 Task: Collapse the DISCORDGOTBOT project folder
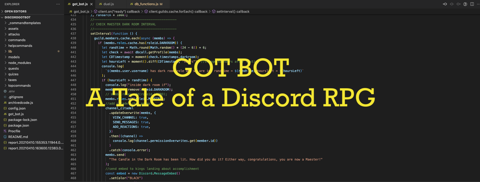click(x=17, y=17)
